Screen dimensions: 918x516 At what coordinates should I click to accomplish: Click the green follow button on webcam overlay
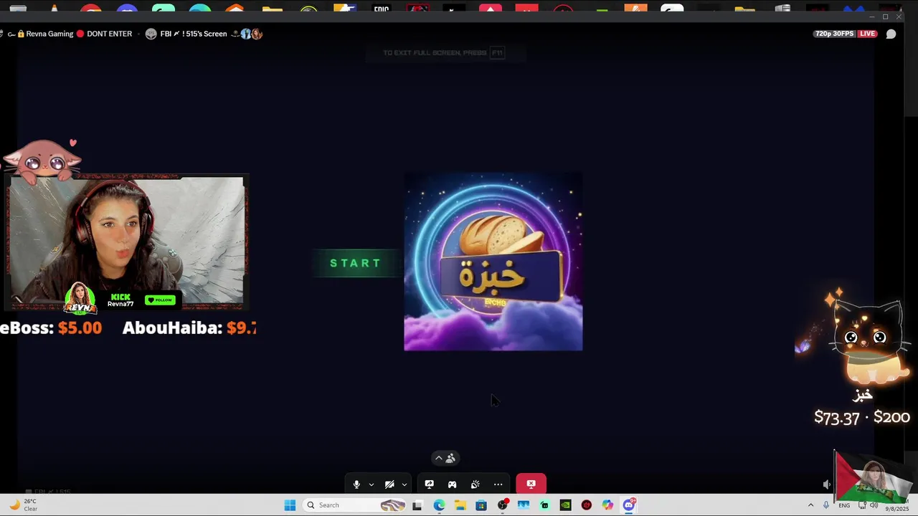click(160, 300)
